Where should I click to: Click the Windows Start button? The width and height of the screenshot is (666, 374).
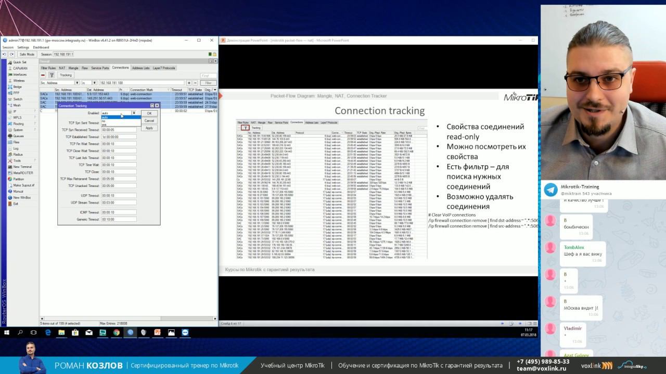(7, 332)
